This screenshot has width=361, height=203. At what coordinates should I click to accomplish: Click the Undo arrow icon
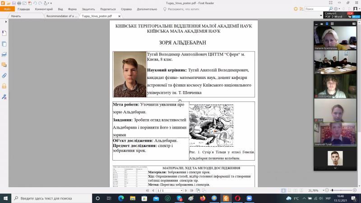pyautogui.click(x=35, y=3)
